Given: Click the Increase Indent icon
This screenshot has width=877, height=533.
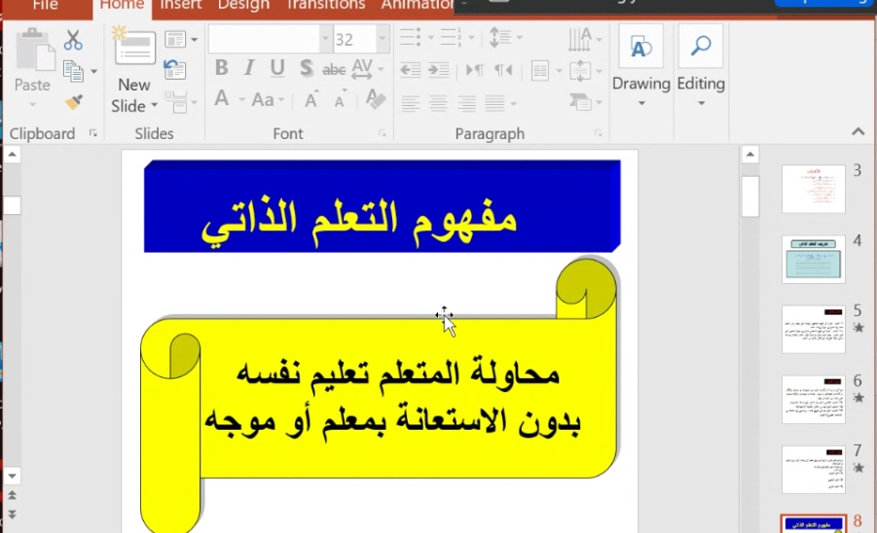Looking at the screenshot, I should point(438,70).
